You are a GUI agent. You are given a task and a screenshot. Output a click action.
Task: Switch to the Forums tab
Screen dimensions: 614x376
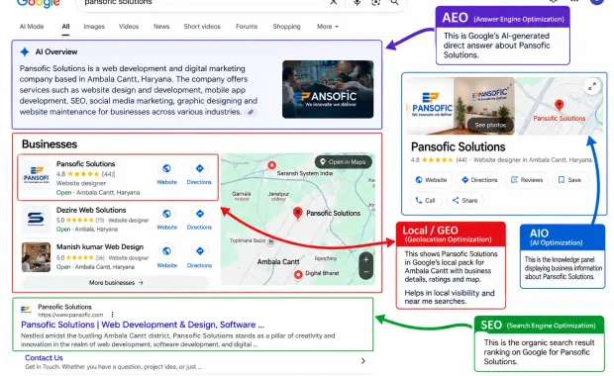click(x=247, y=27)
